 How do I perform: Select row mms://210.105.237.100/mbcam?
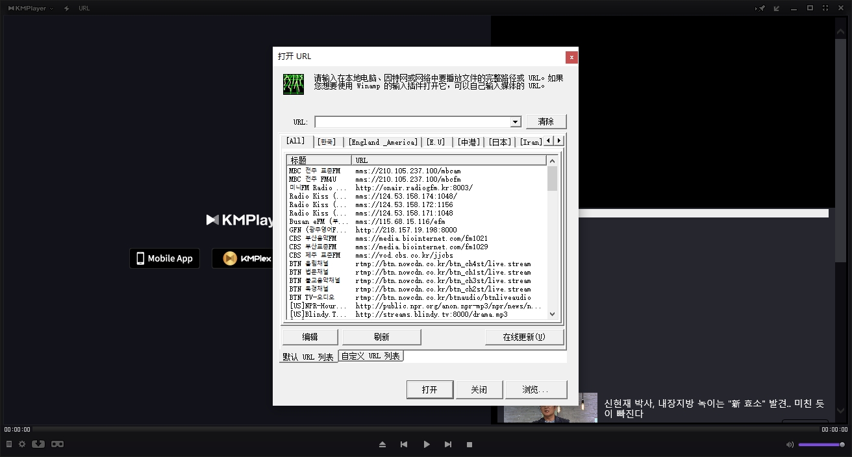417,171
